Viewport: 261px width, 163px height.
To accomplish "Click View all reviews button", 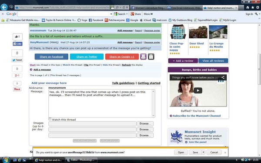I will click(x=213, y=61).
